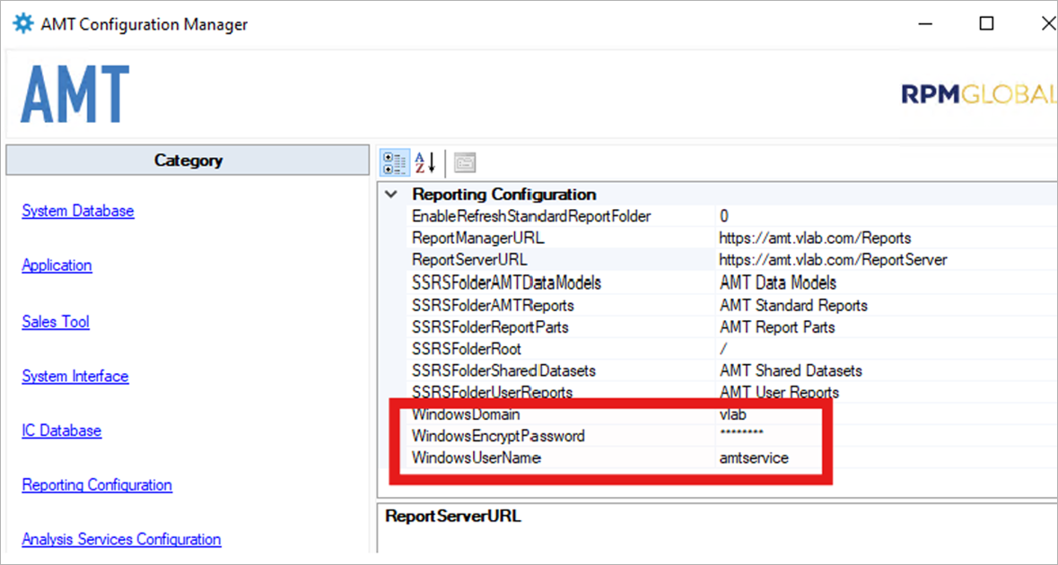Open the Analysis Services Configuration link
1058x565 pixels.
tap(121, 539)
